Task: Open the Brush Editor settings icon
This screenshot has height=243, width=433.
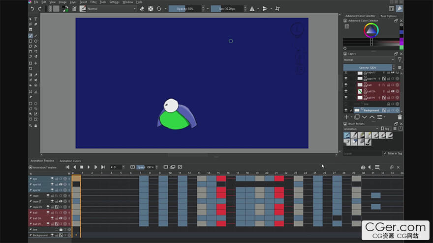Action: pyautogui.click(x=74, y=9)
